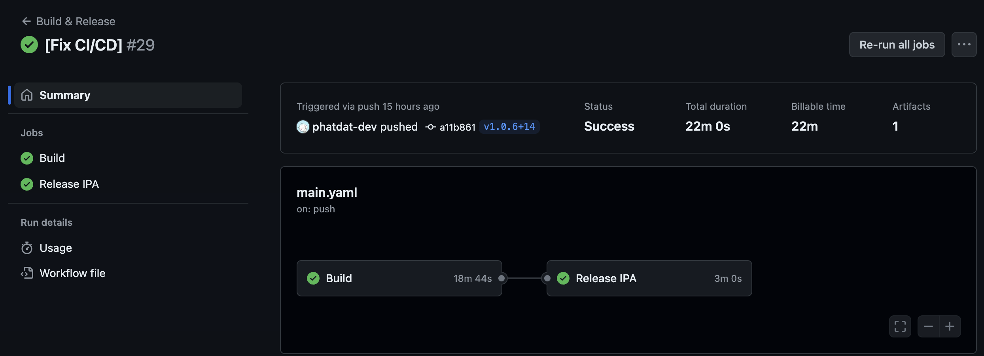The width and height of the screenshot is (984, 356).
Task: Select the Build node in workflow graph
Action: coord(399,278)
